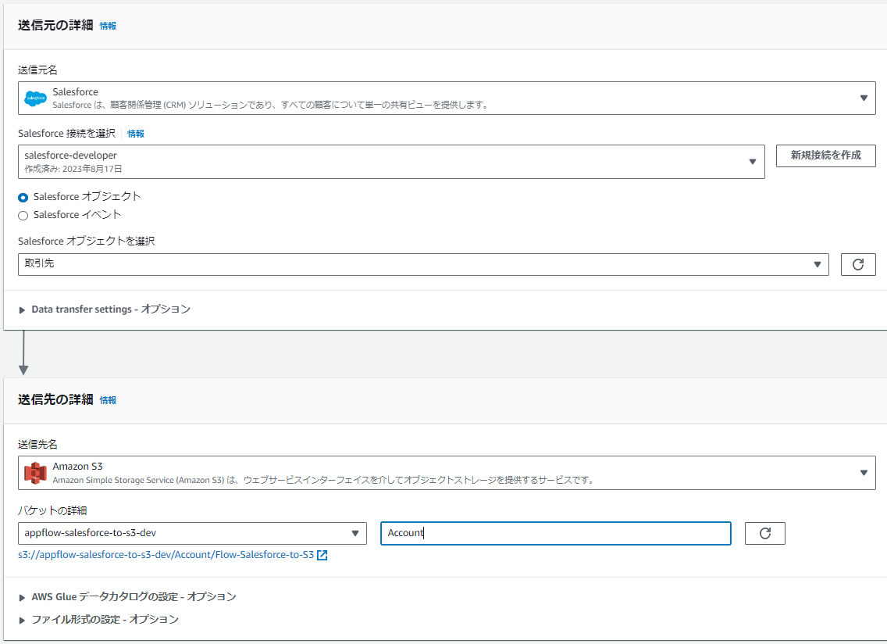
Task: Open the 取引先 object dropdown
Action: coord(423,264)
